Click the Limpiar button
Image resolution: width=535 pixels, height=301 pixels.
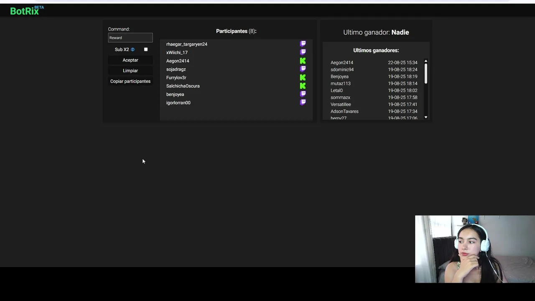[130, 71]
